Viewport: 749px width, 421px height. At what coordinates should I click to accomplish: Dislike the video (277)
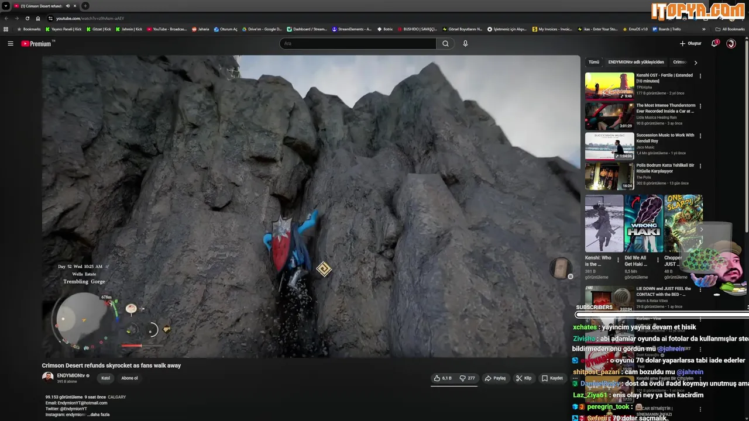[x=468, y=378]
